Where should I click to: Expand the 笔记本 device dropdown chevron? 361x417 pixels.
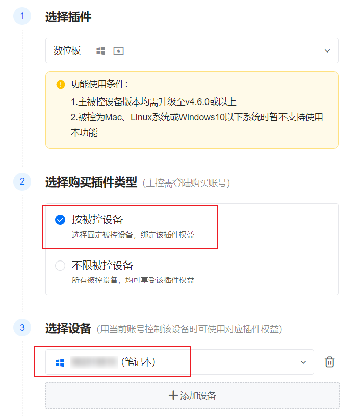tap(303, 362)
